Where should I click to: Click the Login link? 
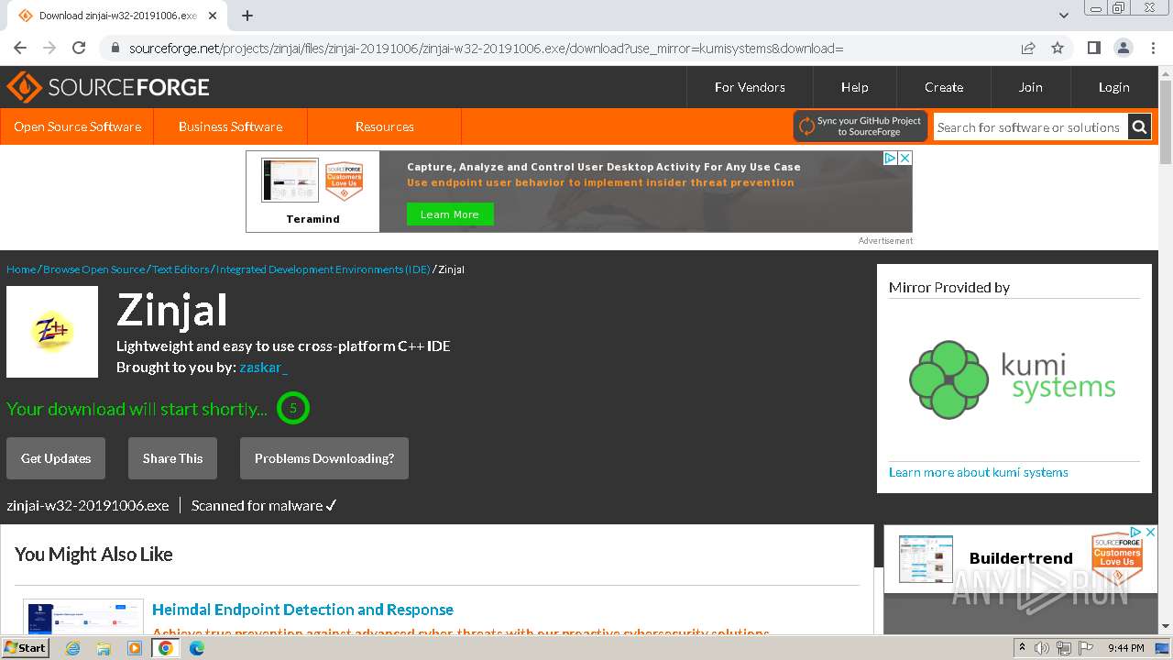(1113, 87)
